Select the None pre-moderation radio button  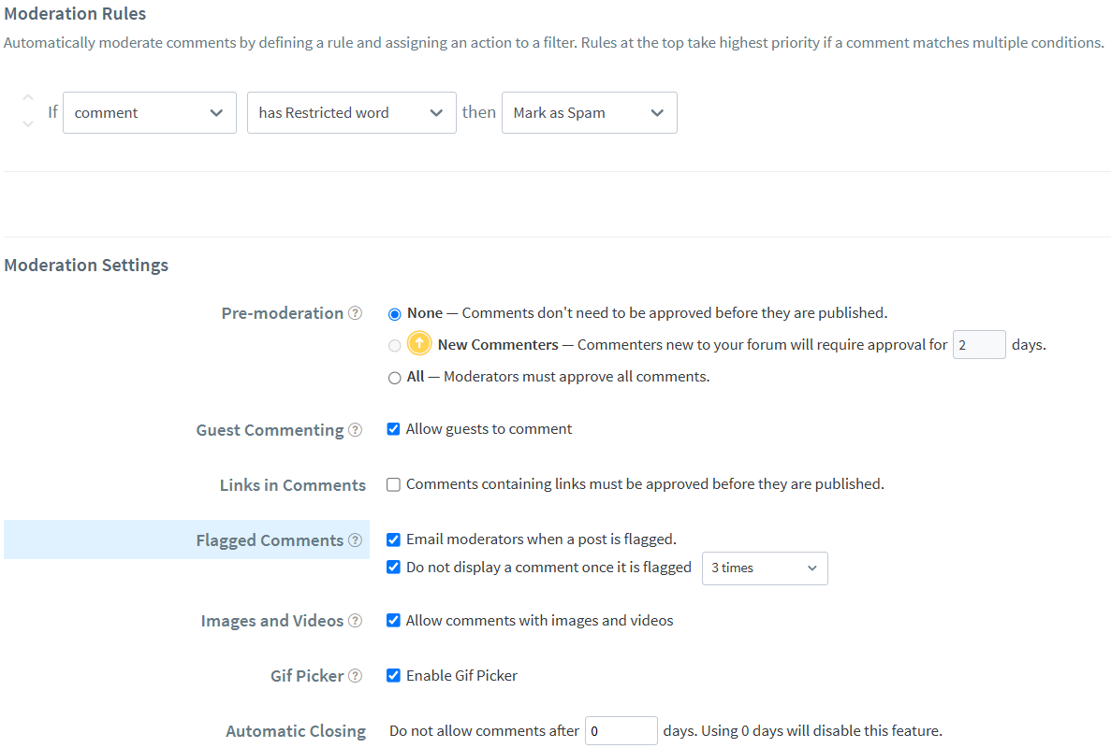click(395, 314)
